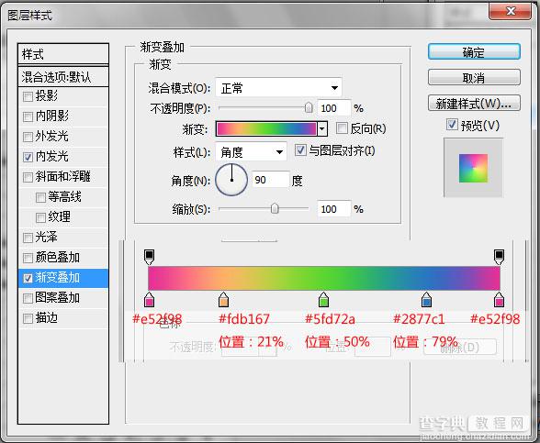This screenshot has width=540, height=443.
Task: Uncheck the 内发光 inner glow checkbox
Action: (28, 157)
